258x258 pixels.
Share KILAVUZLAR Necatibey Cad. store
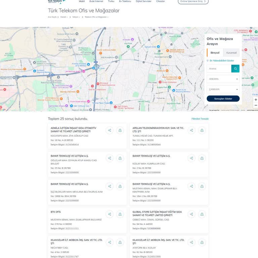point(110,242)
